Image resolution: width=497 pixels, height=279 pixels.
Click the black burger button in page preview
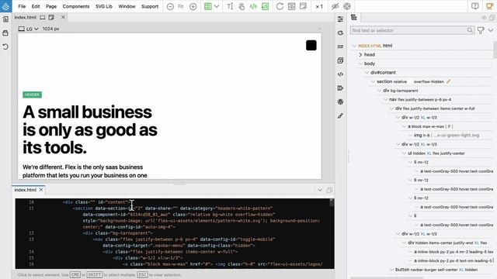pyautogui.click(x=311, y=45)
